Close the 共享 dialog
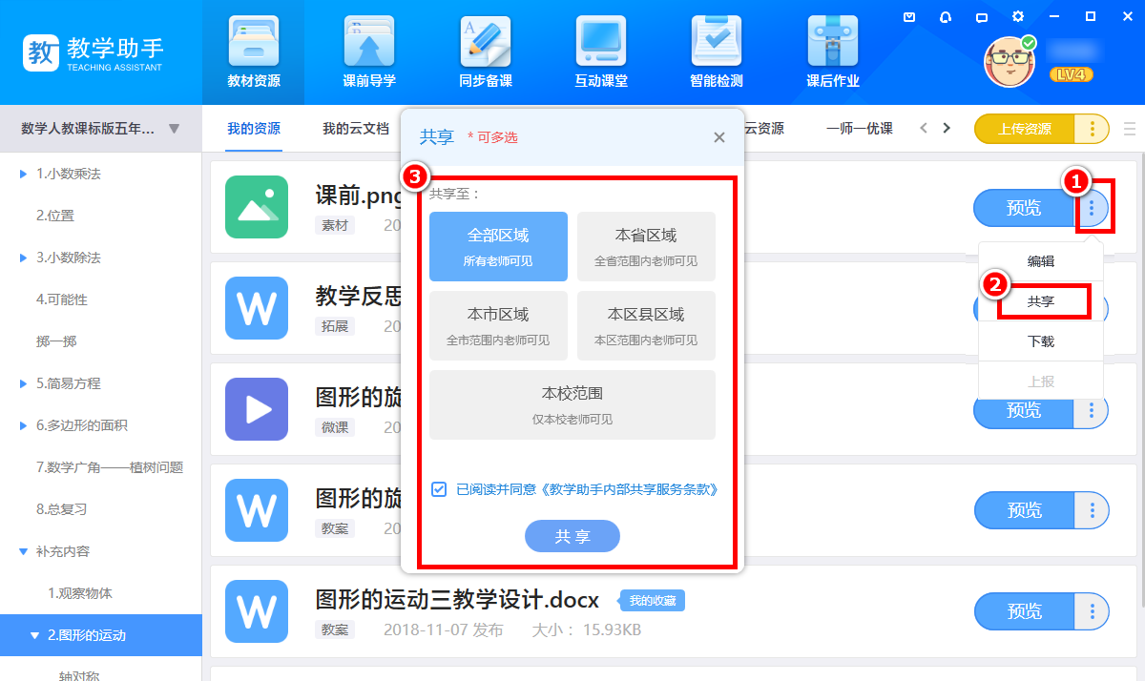 (x=719, y=137)
